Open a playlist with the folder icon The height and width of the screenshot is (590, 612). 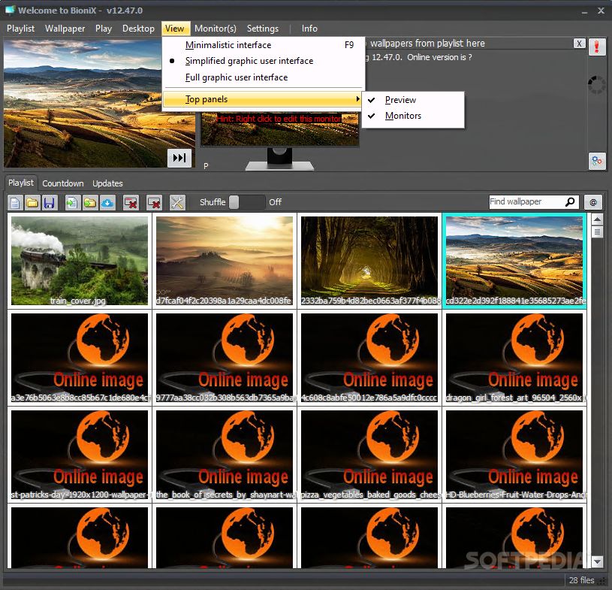click(32, 202)
